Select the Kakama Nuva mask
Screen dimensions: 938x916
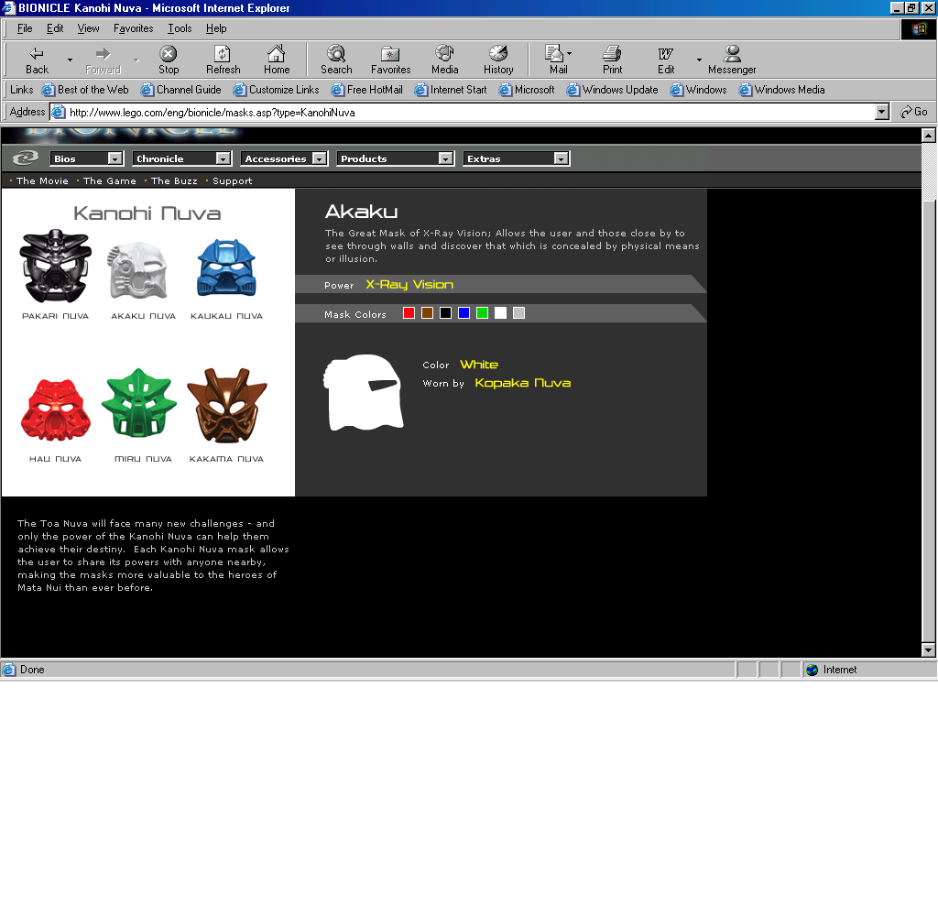pyautogui.click(x=227, y=406)
